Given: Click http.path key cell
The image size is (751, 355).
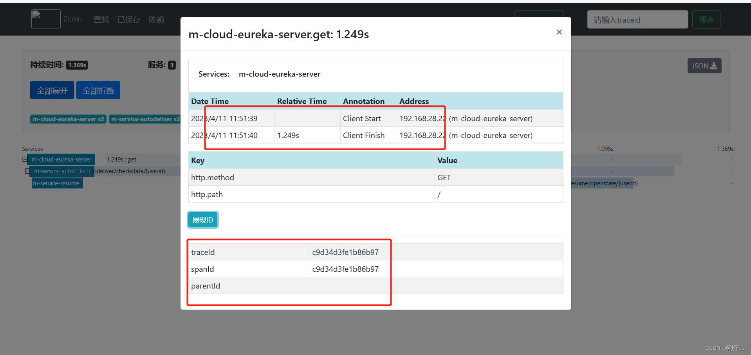Looking at the screenshot, I should [312, 194].
